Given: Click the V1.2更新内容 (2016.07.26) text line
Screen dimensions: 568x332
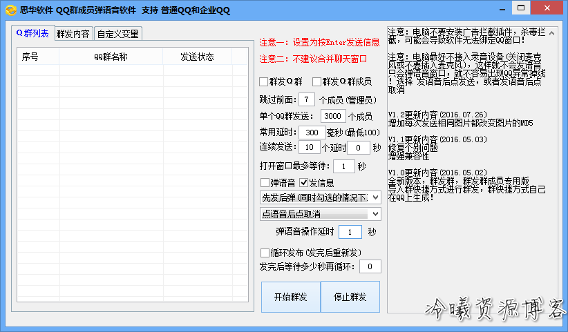Looking at the screenshot, I should 437,115.
